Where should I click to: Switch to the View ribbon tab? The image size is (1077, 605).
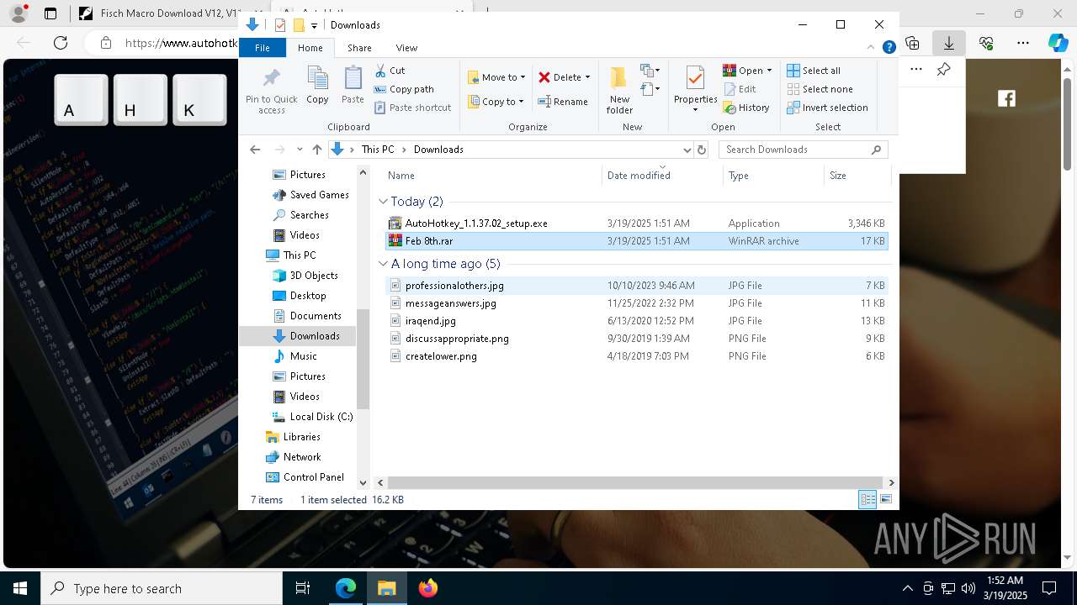pos(406,48)
